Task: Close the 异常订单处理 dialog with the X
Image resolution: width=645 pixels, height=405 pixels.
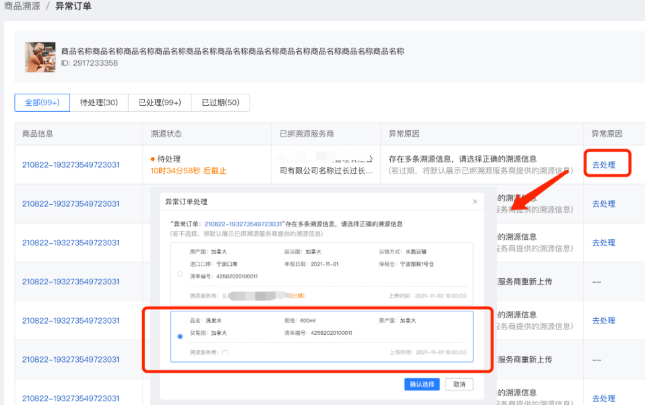Action: point(474,201)
